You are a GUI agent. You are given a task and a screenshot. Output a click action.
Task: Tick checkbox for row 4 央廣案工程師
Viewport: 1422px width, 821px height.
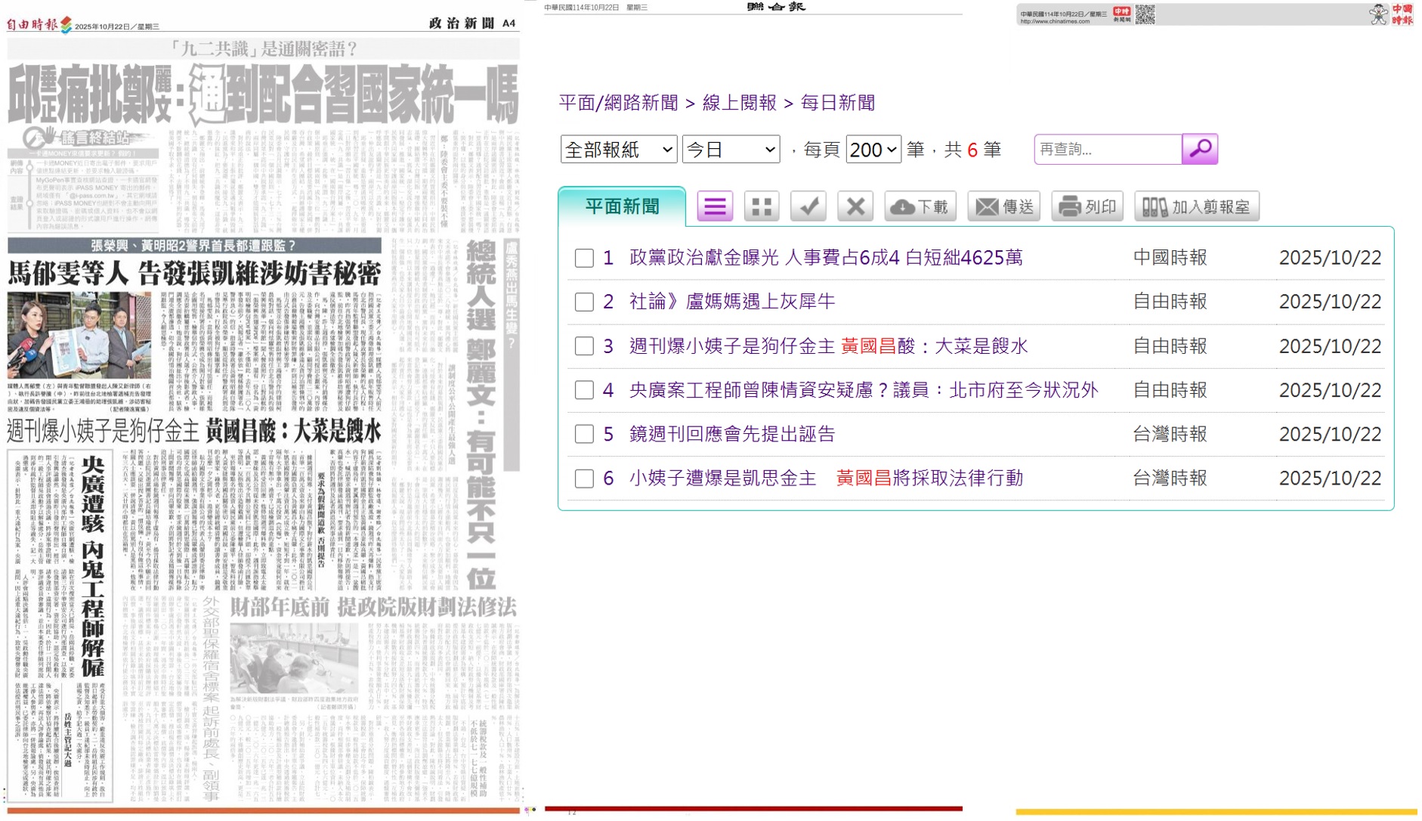pyautogui.click(x=584, y=390)
